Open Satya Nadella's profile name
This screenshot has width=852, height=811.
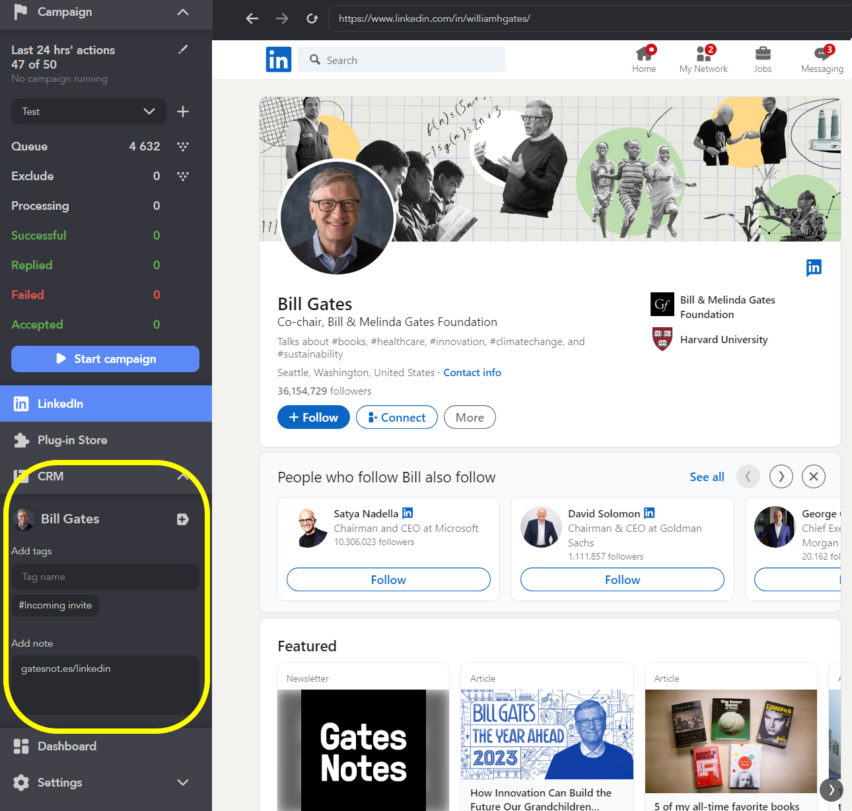tap(366, 513)
